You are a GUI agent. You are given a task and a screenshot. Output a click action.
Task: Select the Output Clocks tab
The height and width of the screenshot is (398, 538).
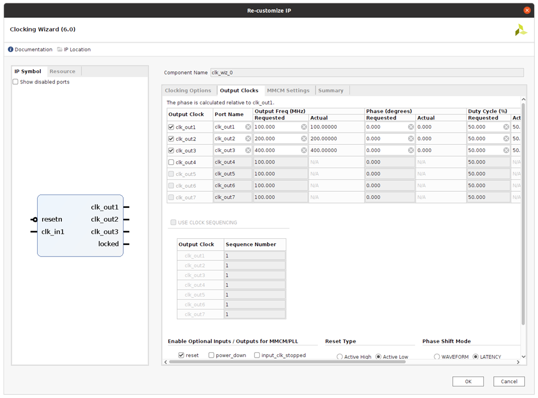(239, 91)
